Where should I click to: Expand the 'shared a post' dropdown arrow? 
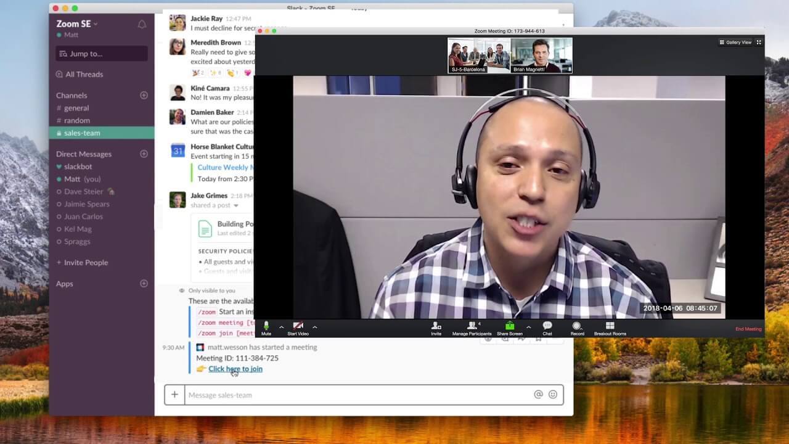[x=235, y=205]
